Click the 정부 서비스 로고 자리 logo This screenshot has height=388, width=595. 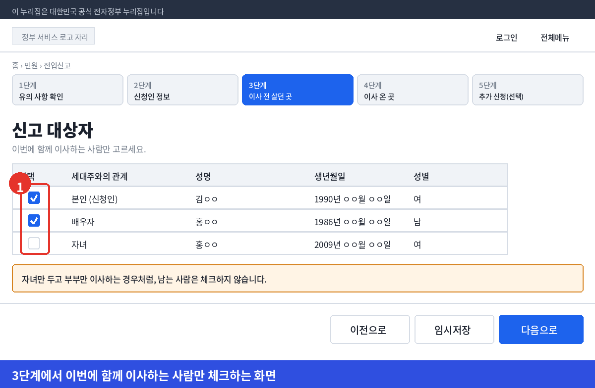pos(53,36)
